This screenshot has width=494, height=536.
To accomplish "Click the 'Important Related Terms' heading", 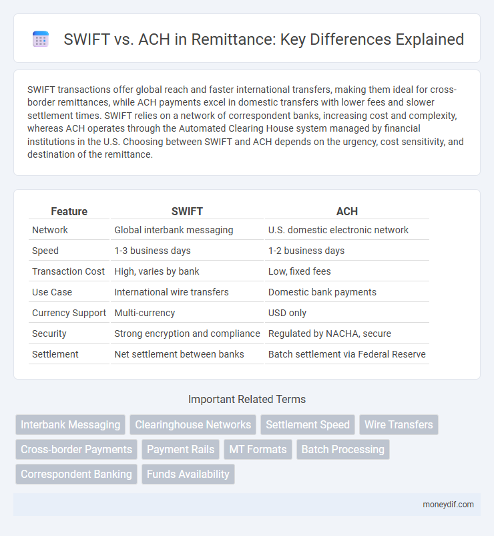I will (x=247, y=399).
